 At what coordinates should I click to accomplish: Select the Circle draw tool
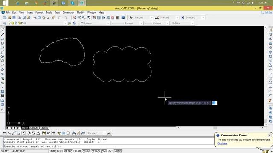[x=3, y=57]
